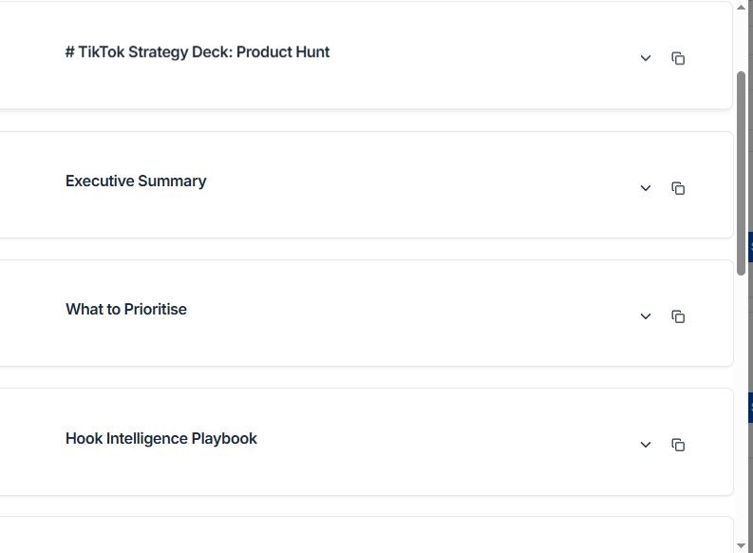The image size is (753, 553).
Task: Copy the Executive Summary section
Action: [678, 188]
